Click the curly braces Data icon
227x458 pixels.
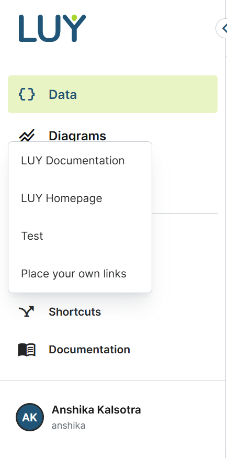27,94
